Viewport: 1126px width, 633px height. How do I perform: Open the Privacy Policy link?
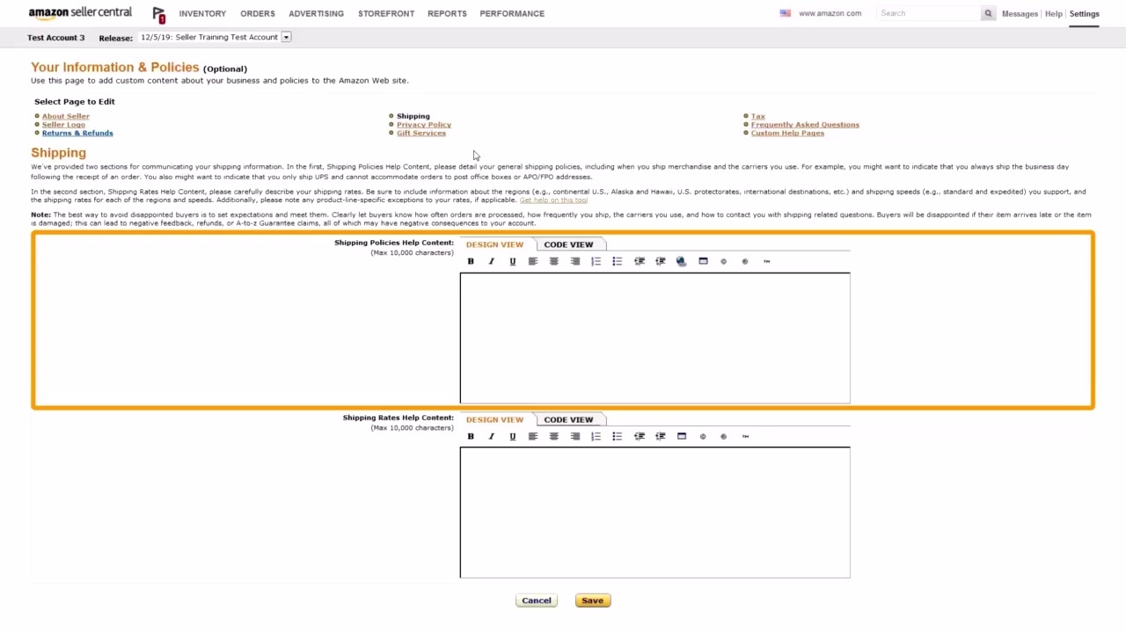tap(424, 125)
